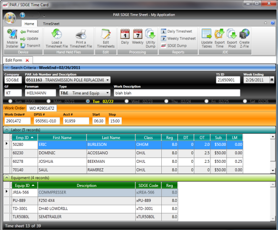Open the Type T&E dropdown
Screen dimensions: 278x230
107,93
